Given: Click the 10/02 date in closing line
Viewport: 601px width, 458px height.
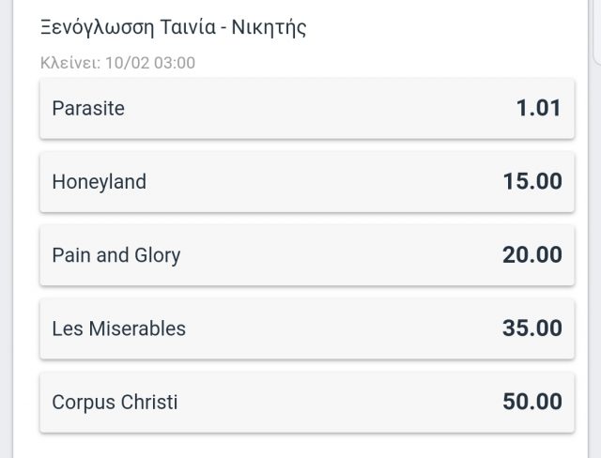Looking at the screenshot, I should tap(128, 63).
